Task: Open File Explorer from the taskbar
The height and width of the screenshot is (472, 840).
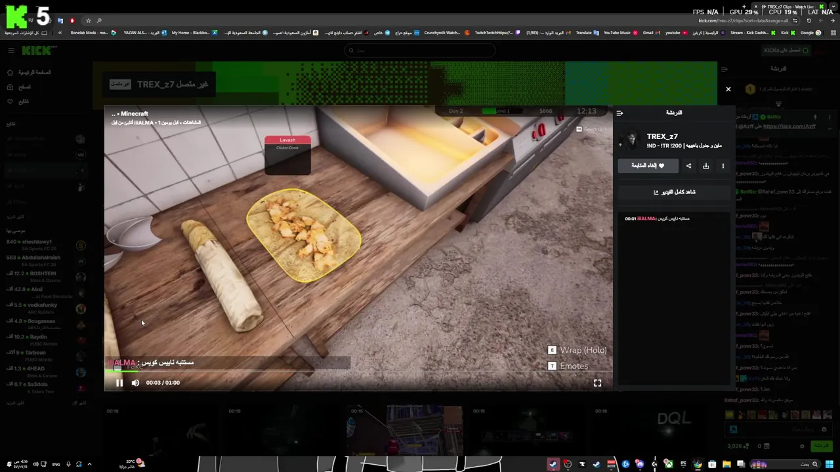Action: coord(726,465)
